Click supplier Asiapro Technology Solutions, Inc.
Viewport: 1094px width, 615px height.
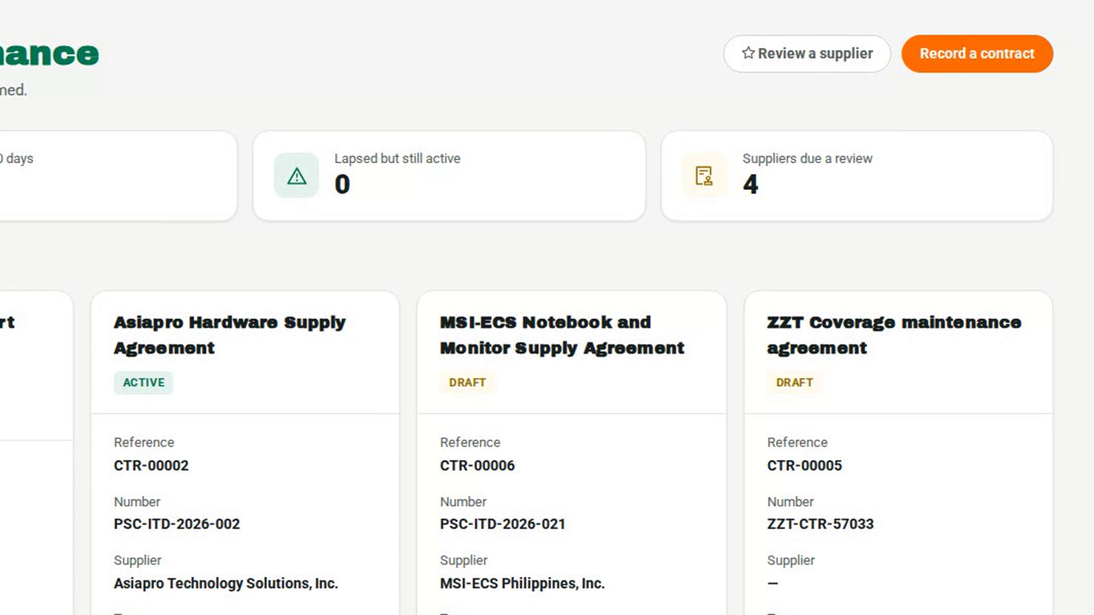click(226, 583)
